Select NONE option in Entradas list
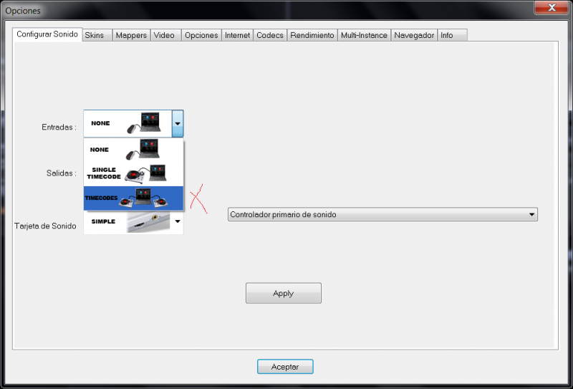 click(133, 150)
